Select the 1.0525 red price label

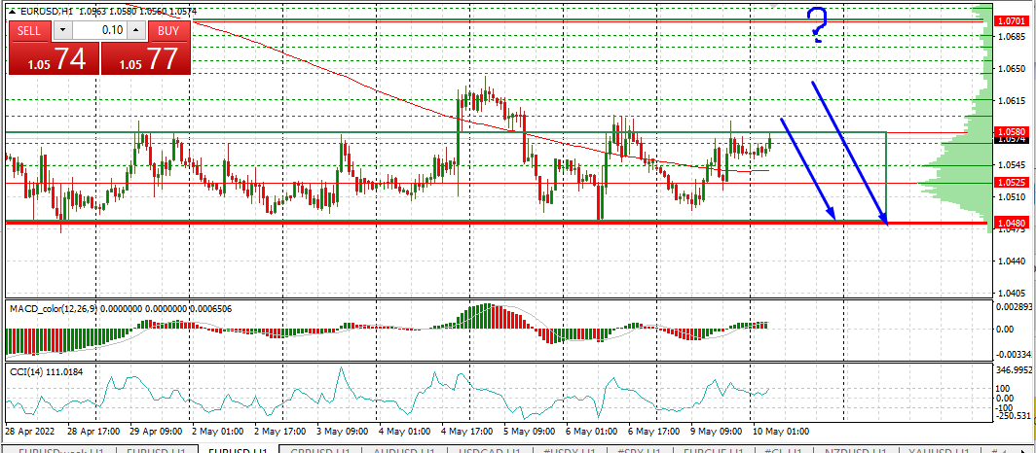pyautogui.click(x=1013, y=183)
